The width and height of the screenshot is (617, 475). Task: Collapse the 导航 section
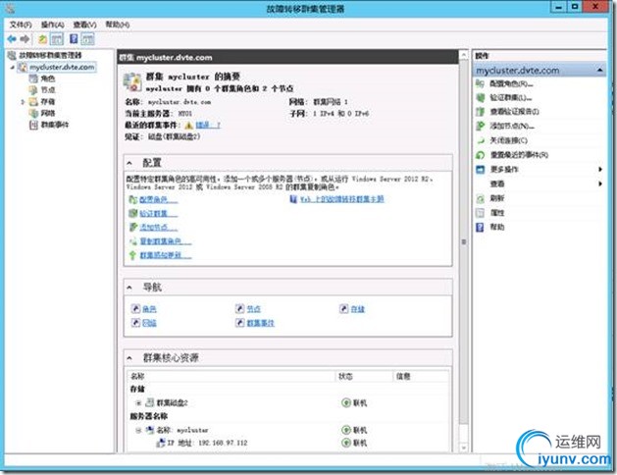coord(129,288)
